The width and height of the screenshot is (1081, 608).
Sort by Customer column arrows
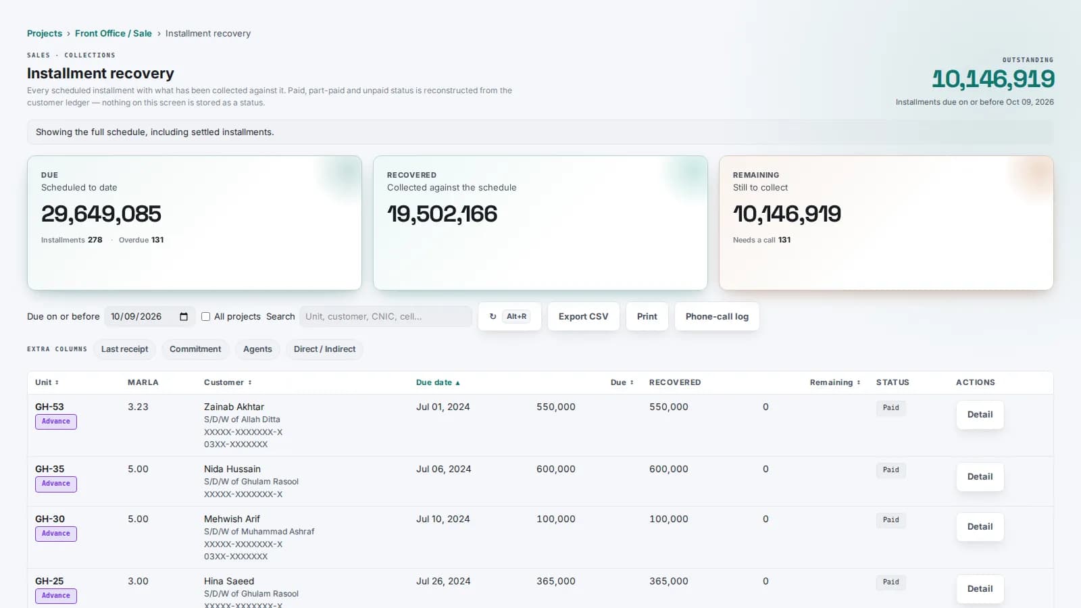click(x=250, y=382)
